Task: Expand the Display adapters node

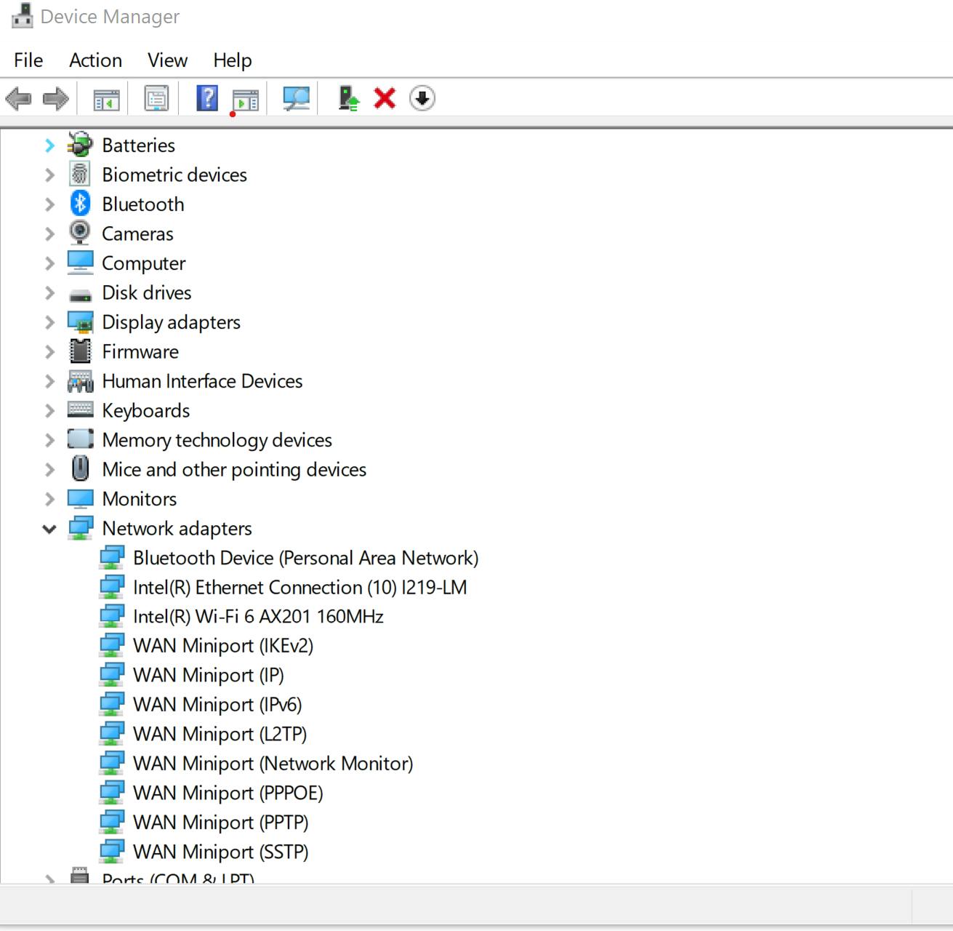Action: tap(49, 322)
